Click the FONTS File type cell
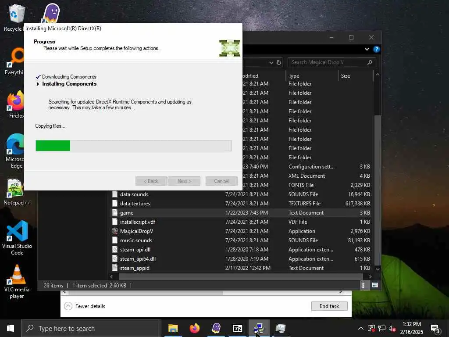The image size is (449, 337). 301,185
